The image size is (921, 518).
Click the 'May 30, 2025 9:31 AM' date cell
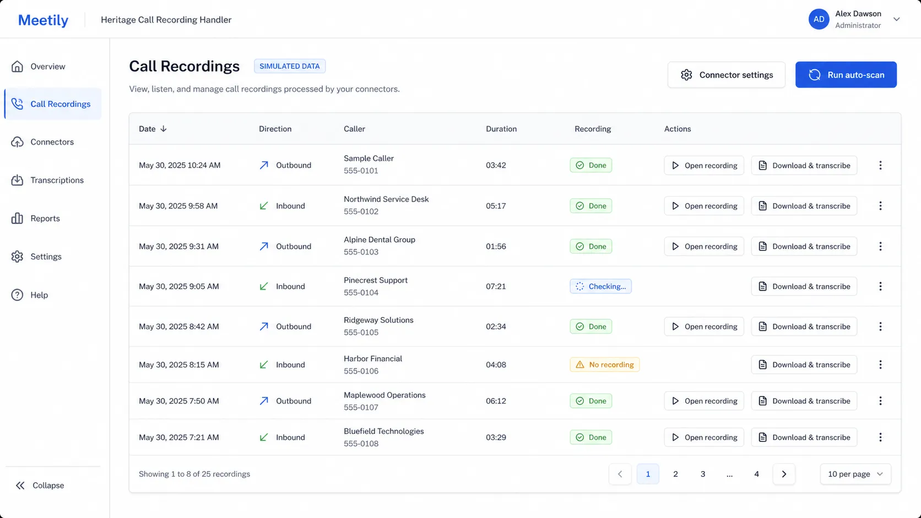178,247
